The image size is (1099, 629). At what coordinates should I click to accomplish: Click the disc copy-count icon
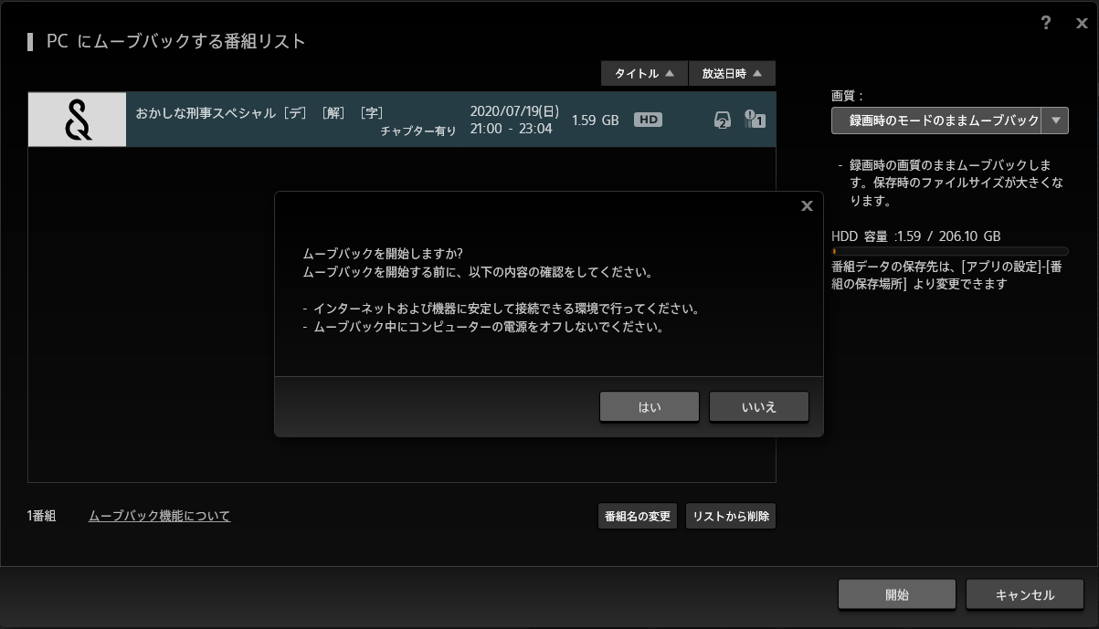coord(722,120)
